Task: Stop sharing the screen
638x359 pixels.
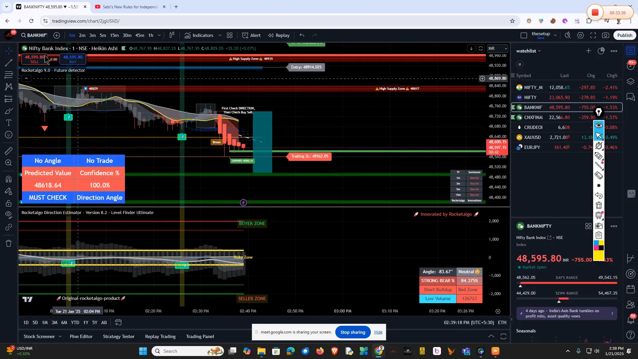Action: pos(353,332)
